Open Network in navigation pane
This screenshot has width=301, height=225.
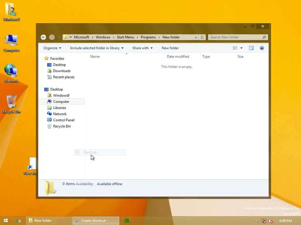click(x=60, y=114)
